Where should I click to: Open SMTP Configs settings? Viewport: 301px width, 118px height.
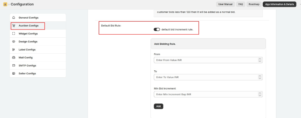(x=38, y=65)
